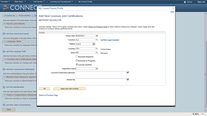Click the Home icon in header

(185, 2)
